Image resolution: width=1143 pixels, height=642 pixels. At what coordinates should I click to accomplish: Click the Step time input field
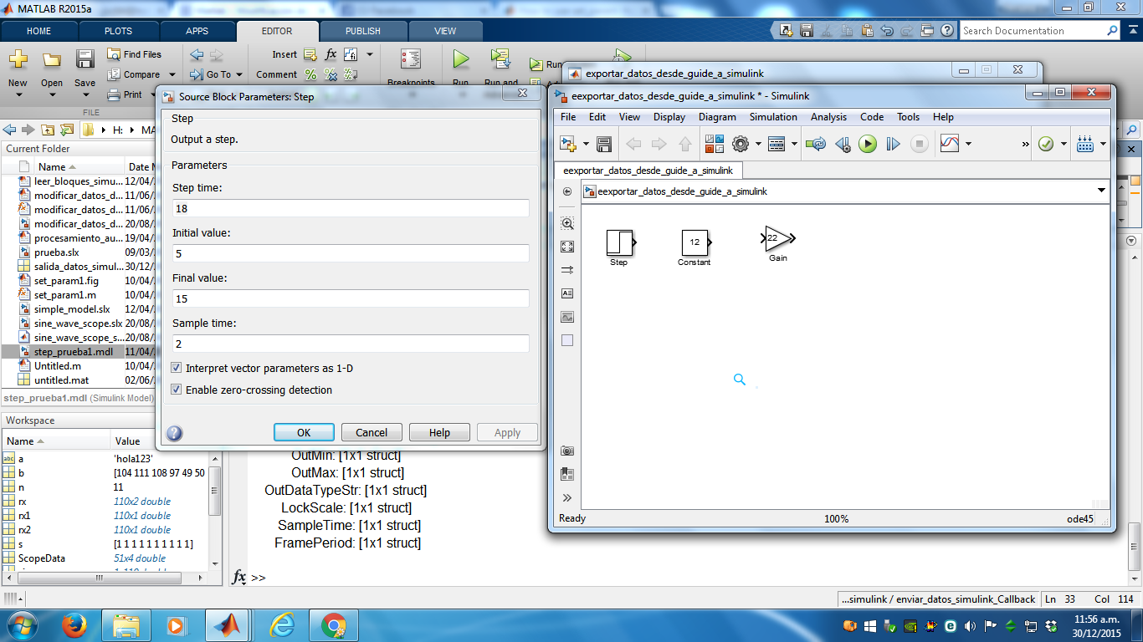click(x=351, y=208)
